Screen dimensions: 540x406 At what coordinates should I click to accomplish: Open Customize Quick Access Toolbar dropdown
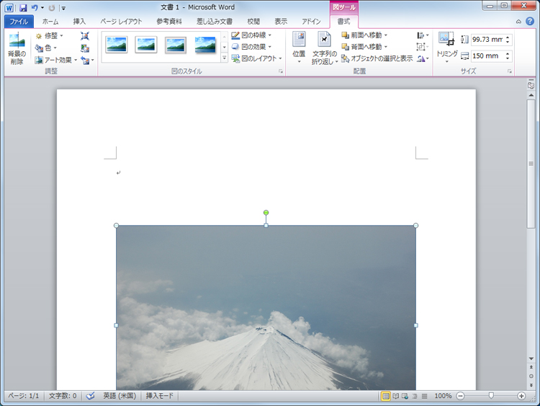coord(63,8)
